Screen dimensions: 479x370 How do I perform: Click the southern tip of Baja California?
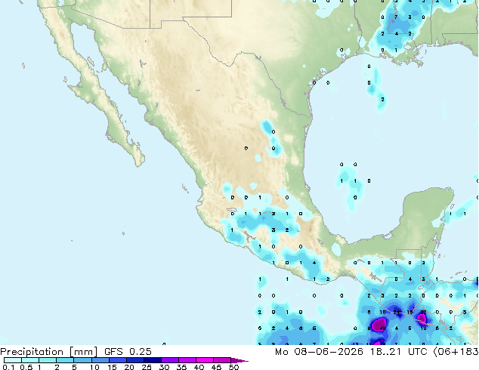[139, 161]
